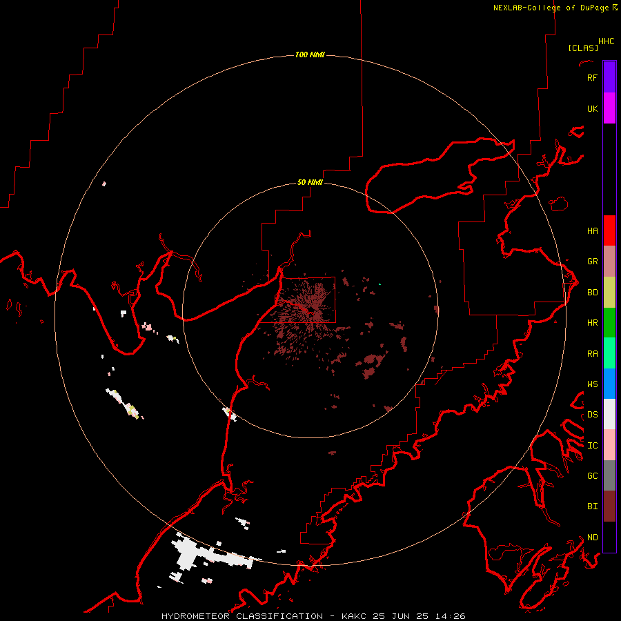Screen dimensions: 621x621
Task: Click the 100 NMI range ring label
Action: (310, 55)
